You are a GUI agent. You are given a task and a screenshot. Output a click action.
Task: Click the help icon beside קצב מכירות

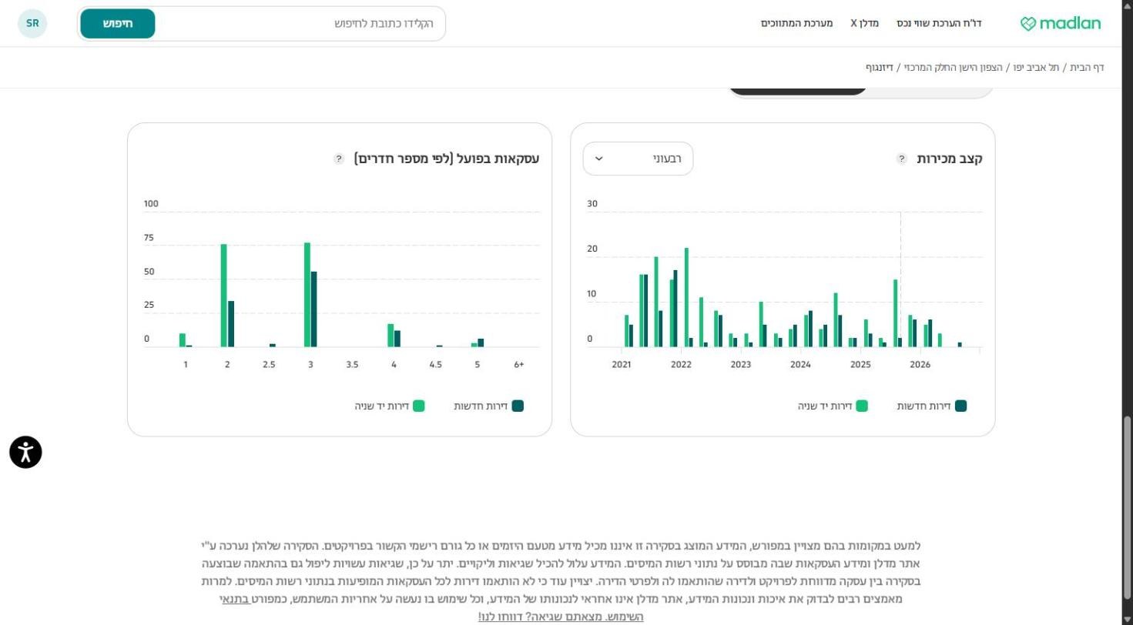point(902,159)
